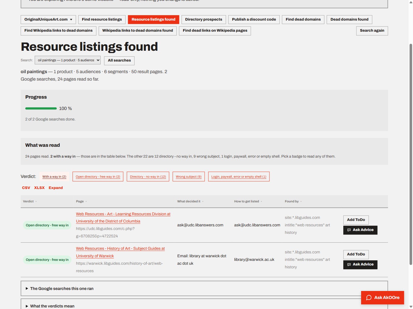Image resolution: width=413 pixels, height=309 pixels.
Task: Expand What the verdicts mean section
Action: point(204,304)
